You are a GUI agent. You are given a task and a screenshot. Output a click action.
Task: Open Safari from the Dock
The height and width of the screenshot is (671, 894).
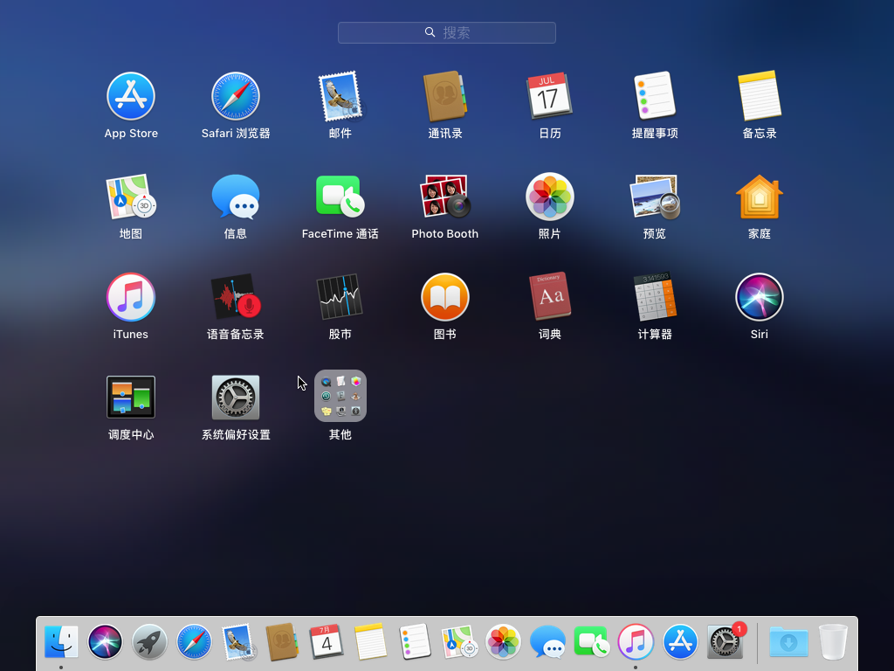(194, 642)
